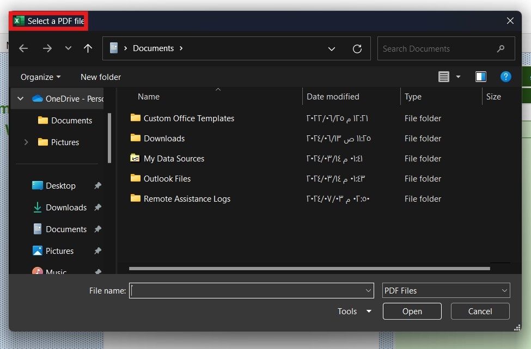Click the forward navigation arrow
This screenshot has width=531, height=349.
(x=47, y=48)
